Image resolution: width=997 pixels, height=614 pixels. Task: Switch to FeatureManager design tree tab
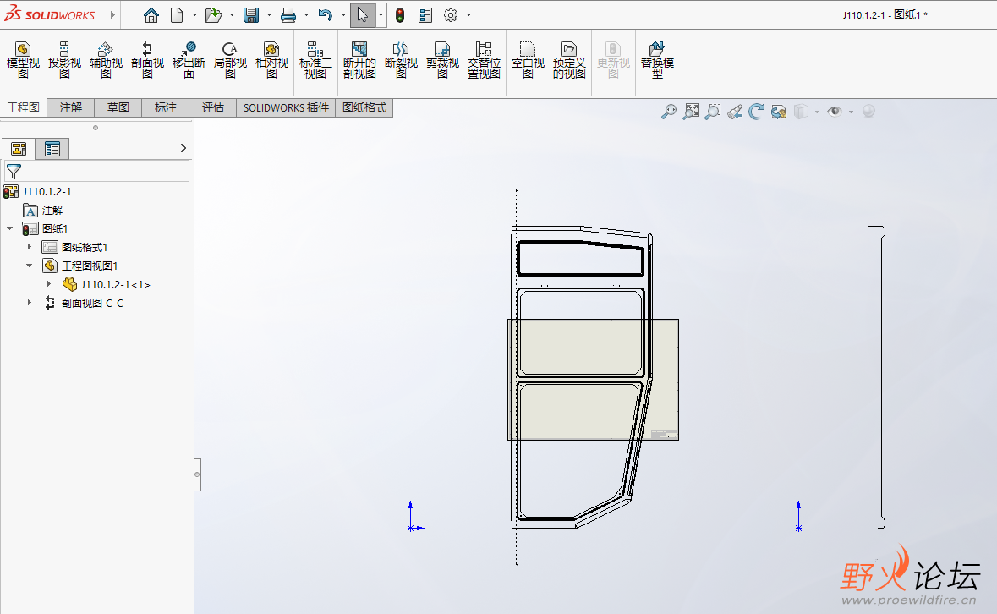19,149
